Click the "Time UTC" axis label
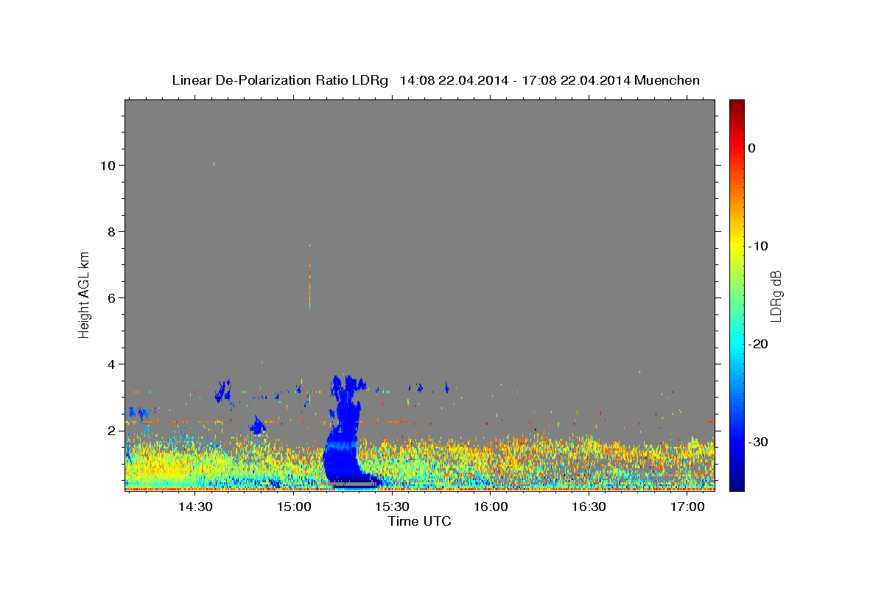 419,521
